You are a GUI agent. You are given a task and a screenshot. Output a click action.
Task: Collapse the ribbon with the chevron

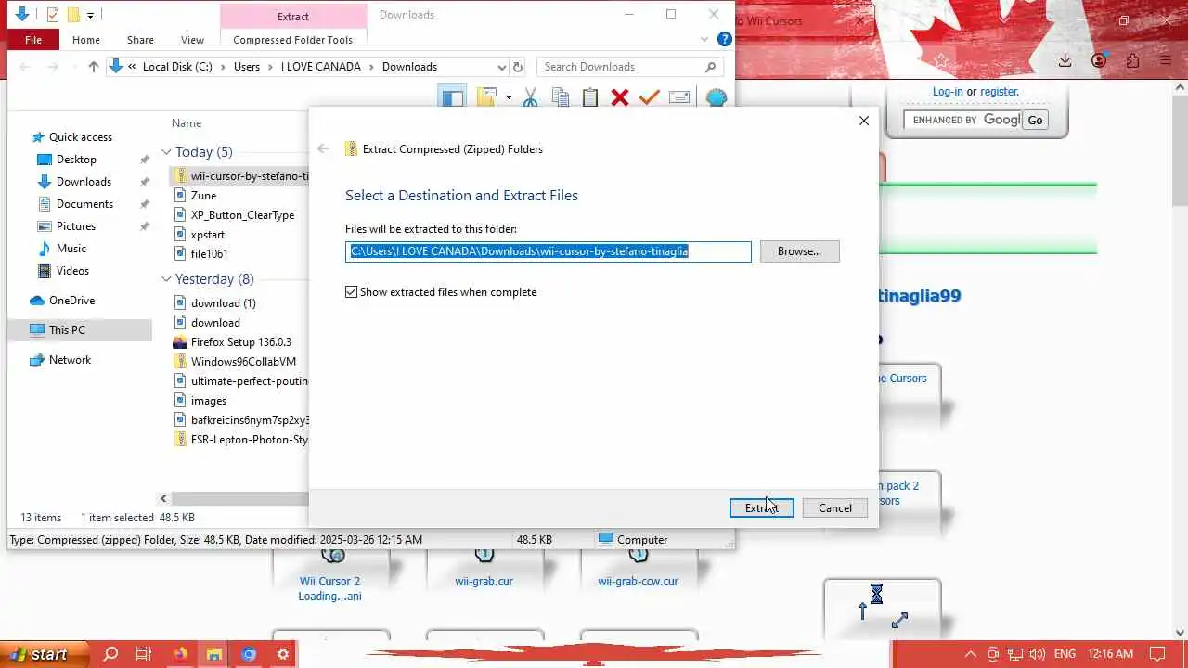tap(704, 40)
